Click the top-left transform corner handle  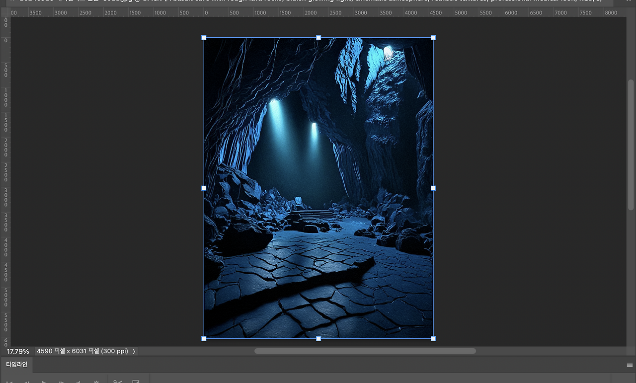(204, 38)
